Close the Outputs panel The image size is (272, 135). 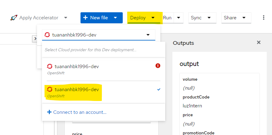pyautogui.click(x=259, y=42)
